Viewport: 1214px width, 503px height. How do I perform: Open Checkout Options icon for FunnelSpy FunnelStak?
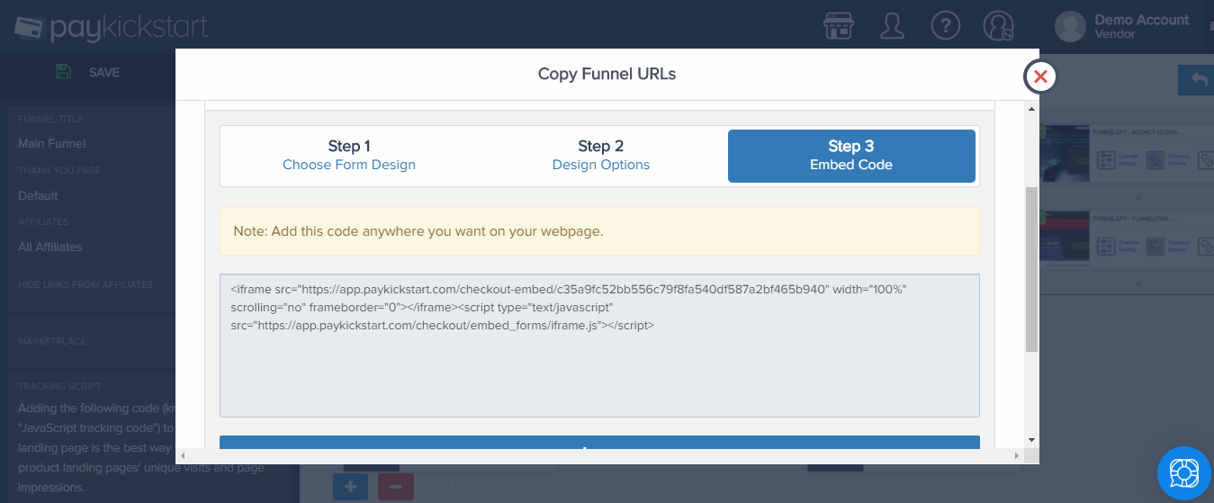coord(1155,246)
